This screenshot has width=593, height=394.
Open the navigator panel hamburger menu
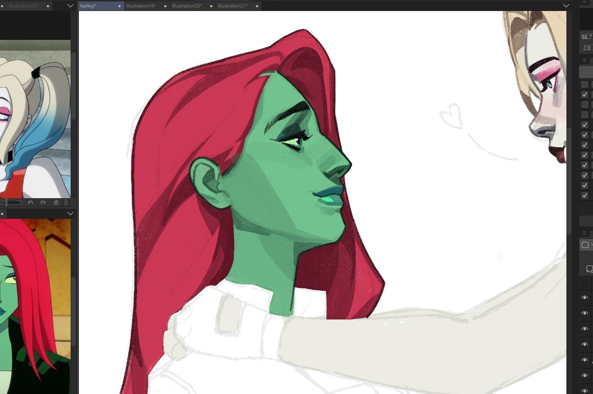pyautogui.click(x=584, y=2)
